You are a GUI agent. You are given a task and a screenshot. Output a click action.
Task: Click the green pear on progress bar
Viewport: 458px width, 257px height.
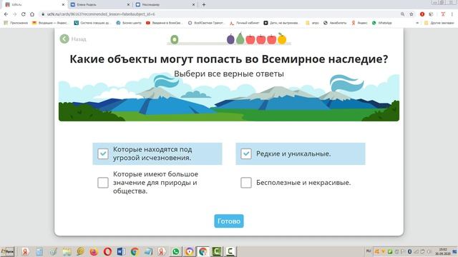[240, 38]
